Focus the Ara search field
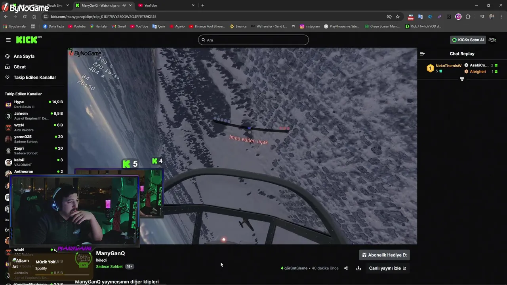 point(253,40)
